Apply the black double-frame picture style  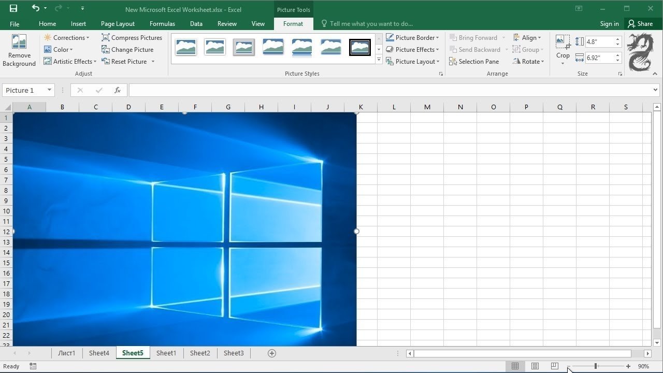tap(359, 47)
